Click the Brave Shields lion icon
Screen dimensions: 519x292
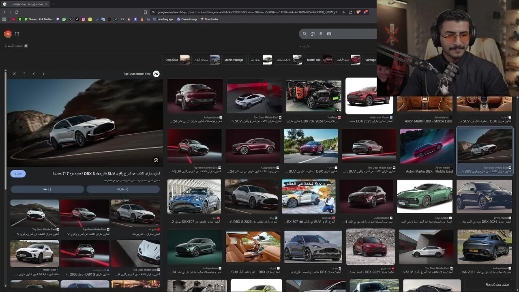(358, 12)
